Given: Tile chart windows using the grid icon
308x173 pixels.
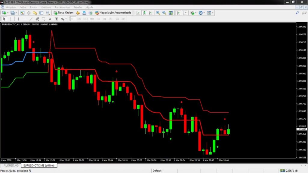Looking at the screenshot, I should [171, 13].
